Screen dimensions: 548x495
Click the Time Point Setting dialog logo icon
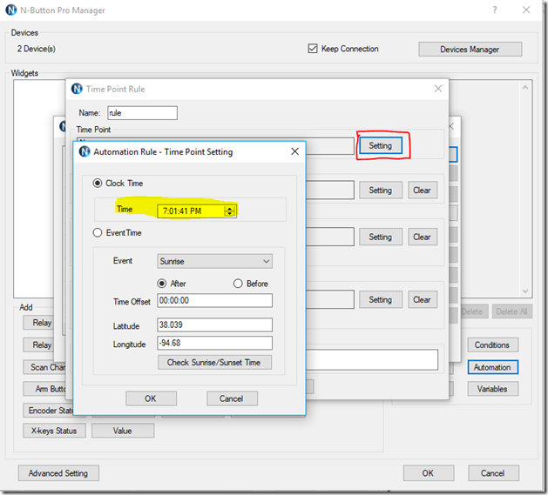pos(85,151)
